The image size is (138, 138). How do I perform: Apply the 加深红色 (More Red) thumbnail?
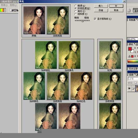click(x=81, y=86)
